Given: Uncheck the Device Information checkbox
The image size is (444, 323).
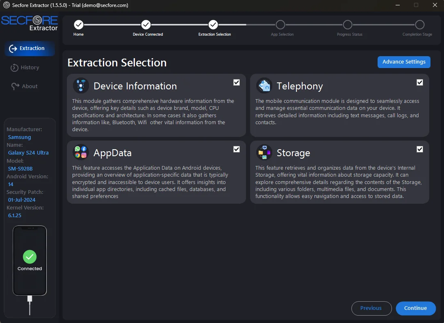Looking at the screenshot, I should 237,82.
